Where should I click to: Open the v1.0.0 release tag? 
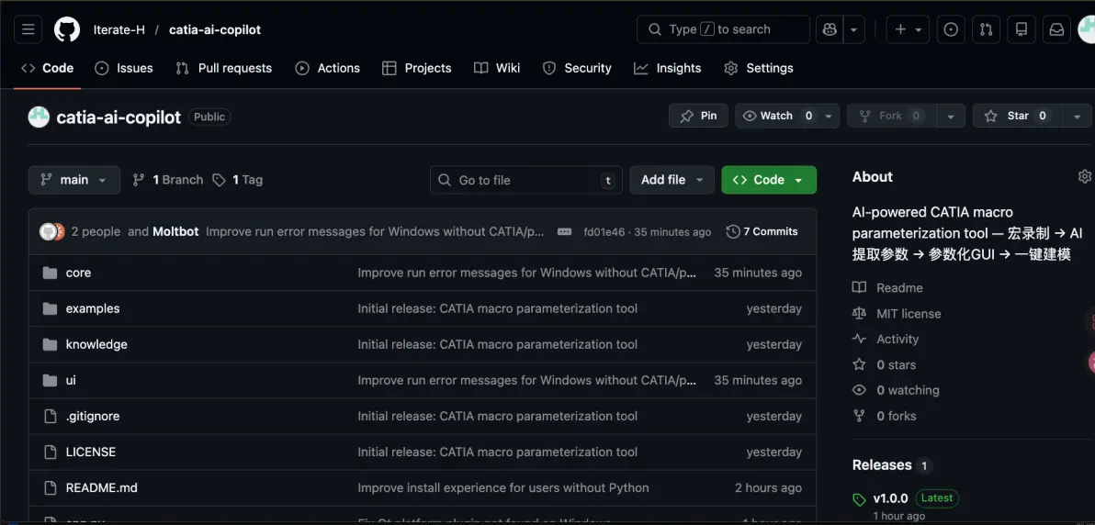point(890,498)
